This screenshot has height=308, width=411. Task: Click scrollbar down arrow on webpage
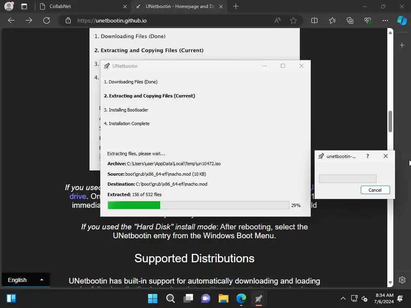390,283
